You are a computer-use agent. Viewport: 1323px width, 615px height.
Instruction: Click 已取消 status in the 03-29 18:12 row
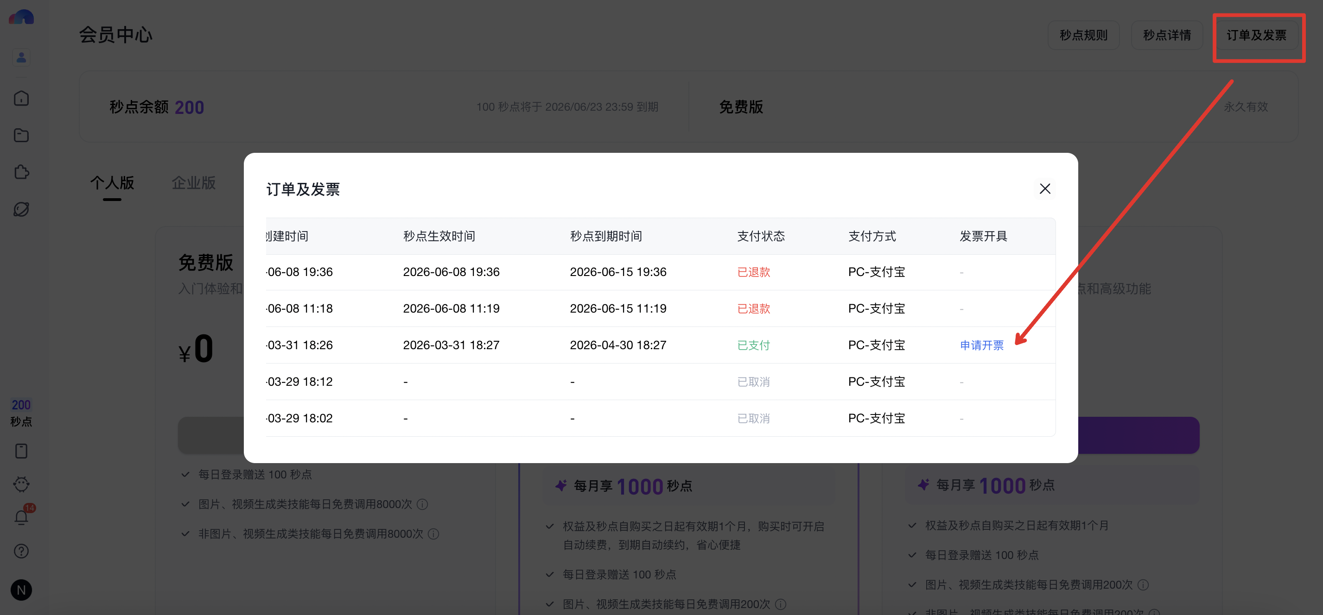tap(753, 382)
